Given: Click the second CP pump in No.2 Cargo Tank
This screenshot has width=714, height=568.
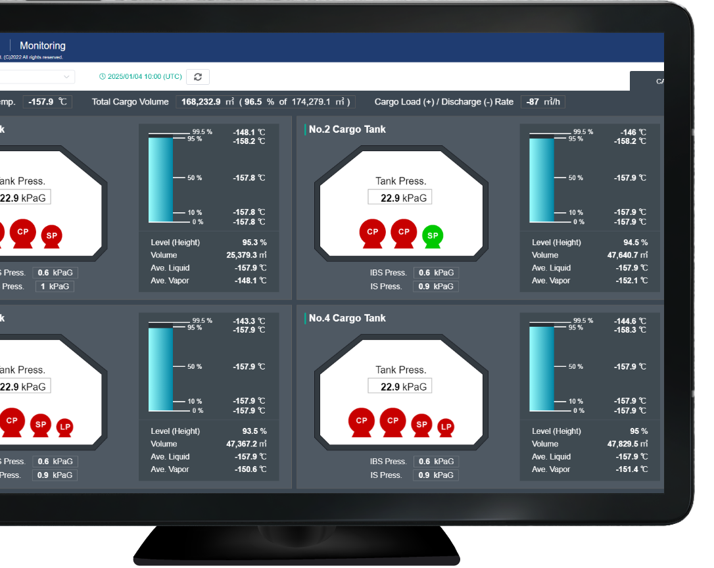Looking at the screenshot, I should tap(404, 232).
